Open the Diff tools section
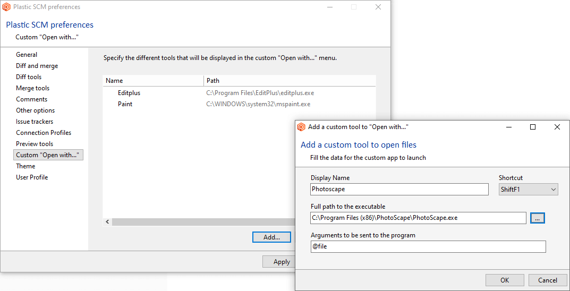570x291 pixels. click(29, 77)
